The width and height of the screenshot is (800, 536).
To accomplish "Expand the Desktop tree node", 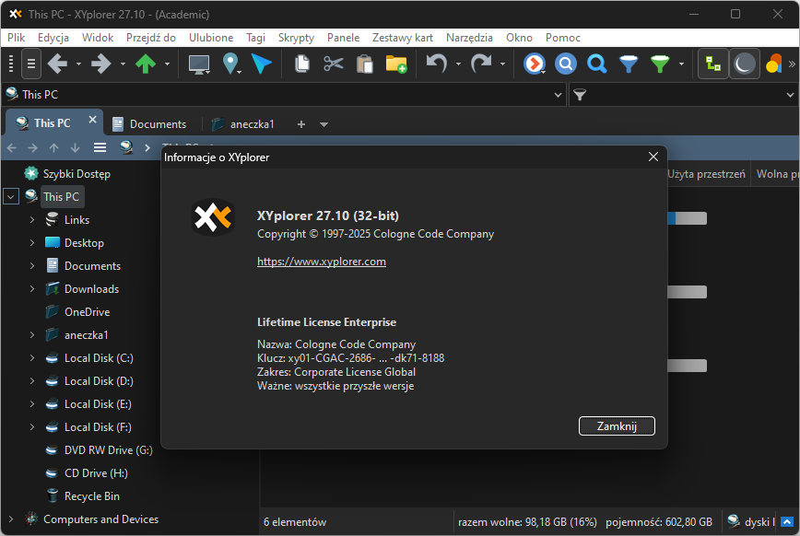I will pyautogui.click(x=32, y=243).
